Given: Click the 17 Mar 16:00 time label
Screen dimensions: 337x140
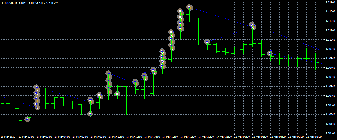Looking at the screenshot, I should (170, 137).
